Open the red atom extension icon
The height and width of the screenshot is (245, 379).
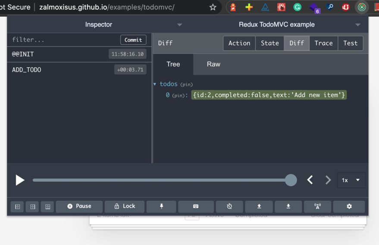pos(282,7)
